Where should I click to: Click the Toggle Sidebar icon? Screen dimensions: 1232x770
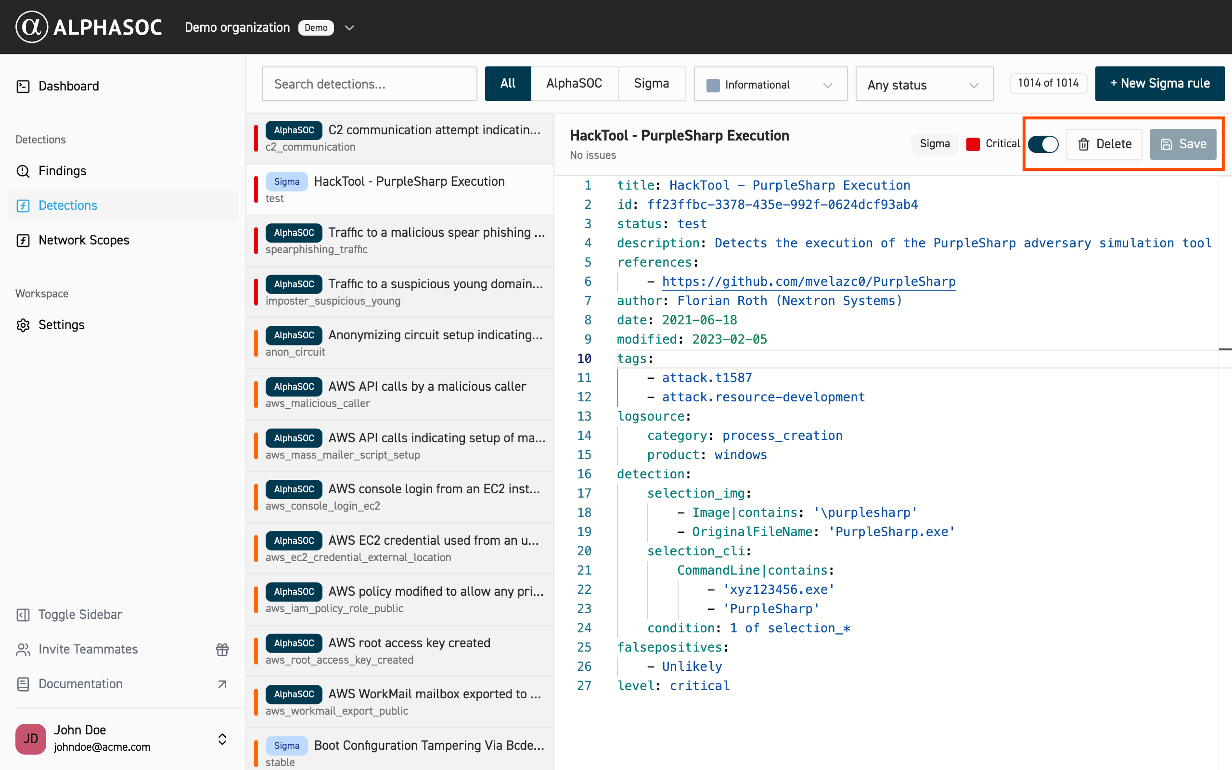pyautogui.click(x=23, y=615)
